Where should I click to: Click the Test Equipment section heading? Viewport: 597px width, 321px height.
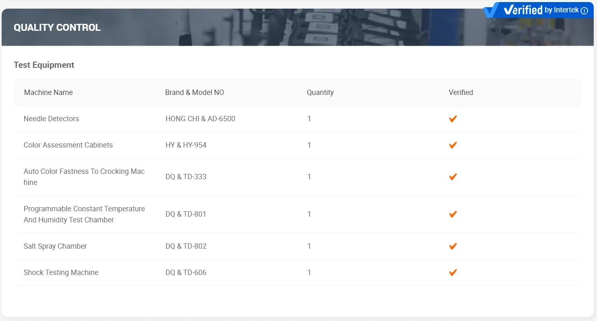44,65
